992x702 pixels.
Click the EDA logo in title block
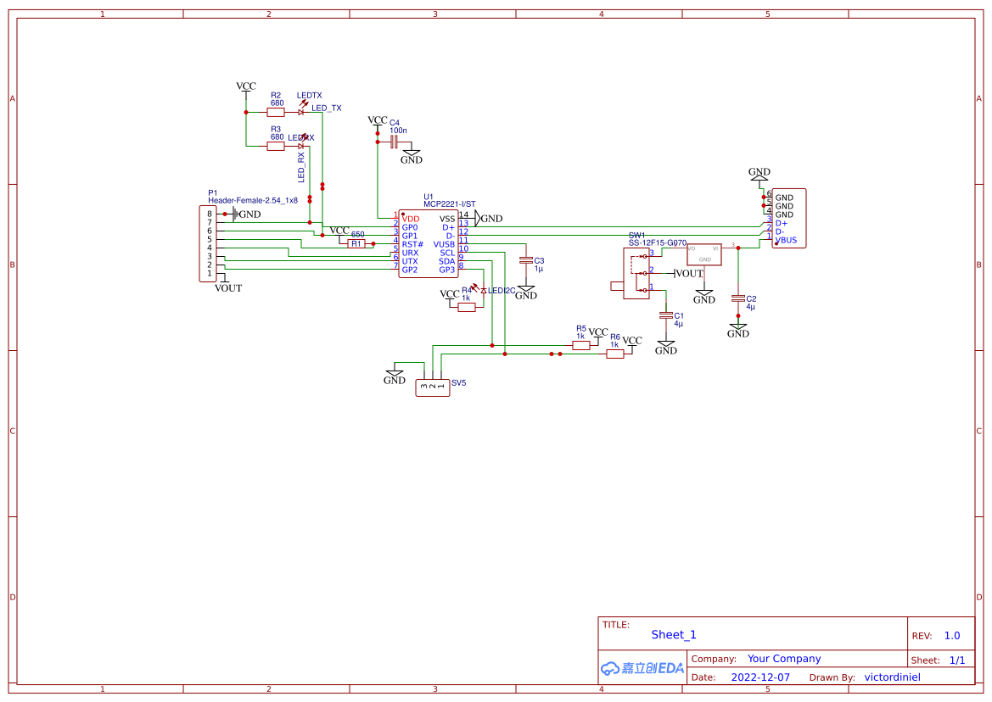(642, 668)
